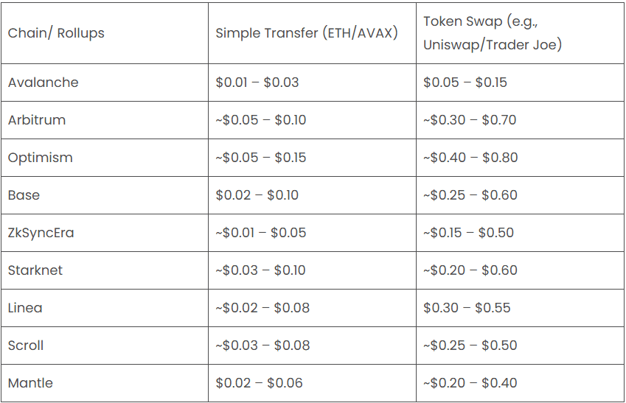Select the Simple Transfer (ETH/AVAX) header
Viewport: 626px width, 403px height.
point(307,32)
